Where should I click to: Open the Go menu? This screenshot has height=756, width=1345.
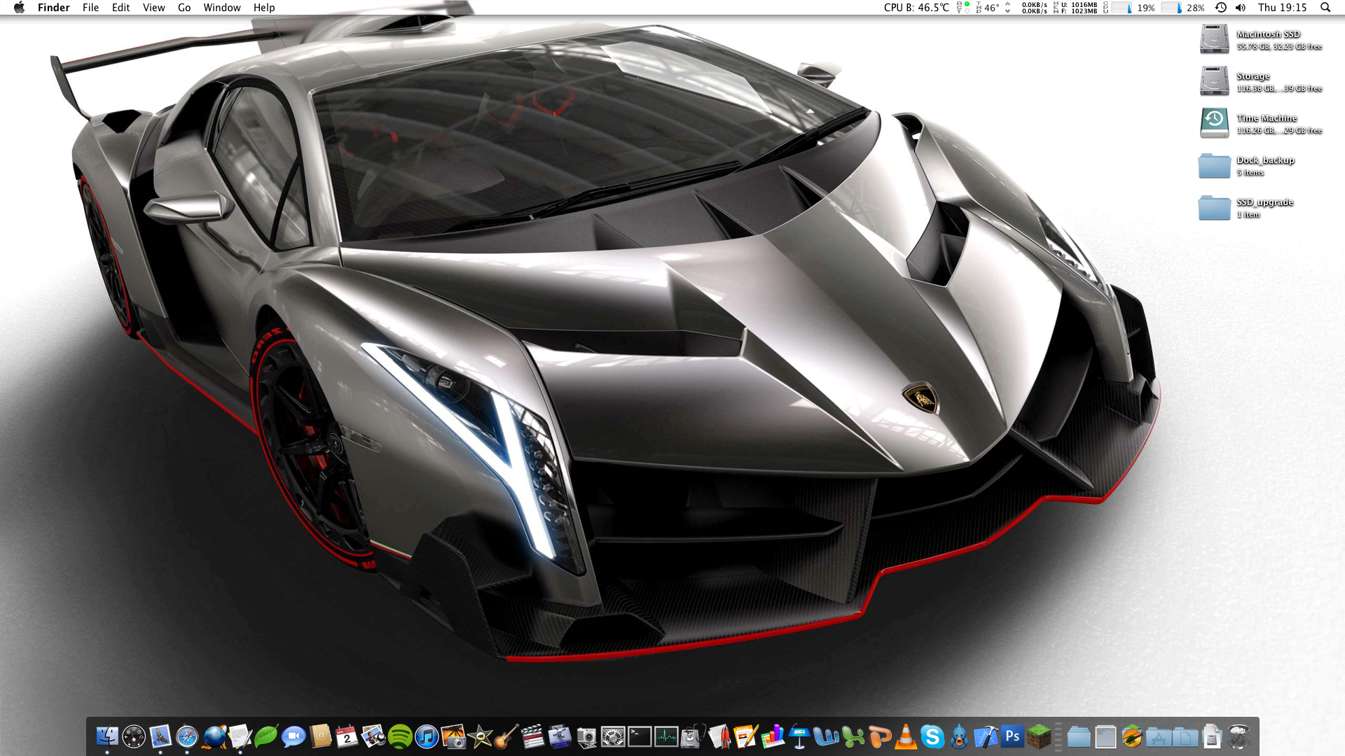pyautogui.click(x=184, y=8)
